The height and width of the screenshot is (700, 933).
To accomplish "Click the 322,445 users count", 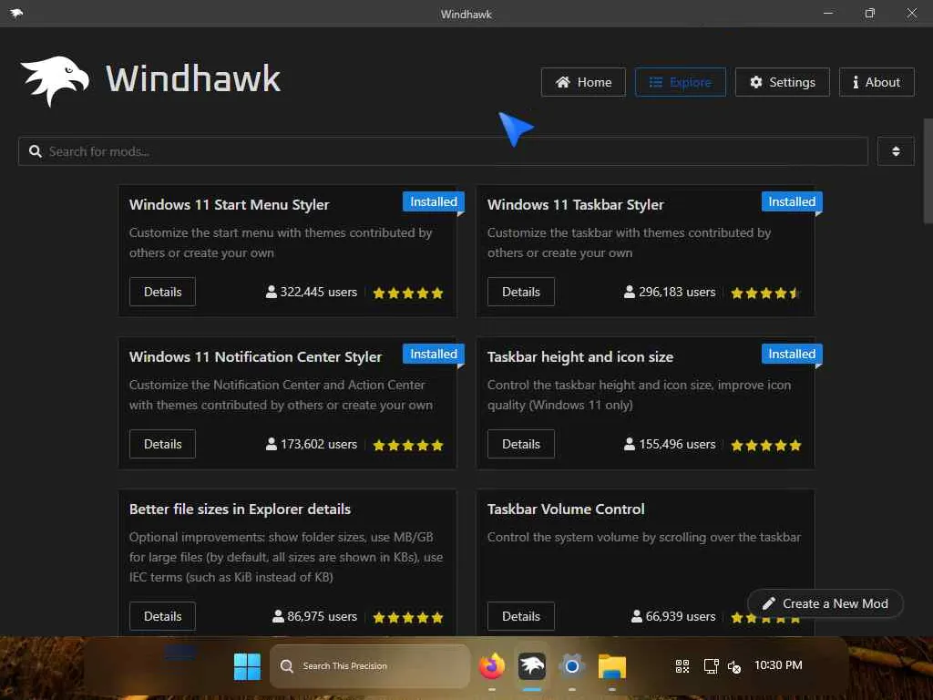I will pos(318,293).
